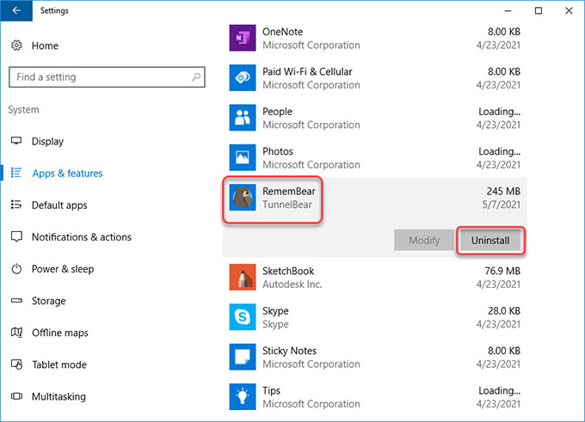
Task: Click the 28.0 KB Skype size
Action: (504, 311)
